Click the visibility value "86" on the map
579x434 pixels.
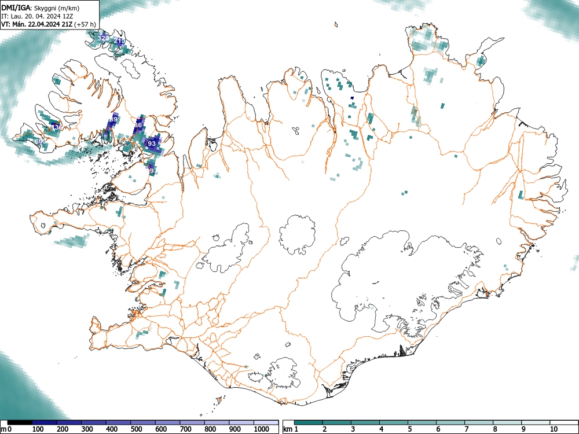138,125
